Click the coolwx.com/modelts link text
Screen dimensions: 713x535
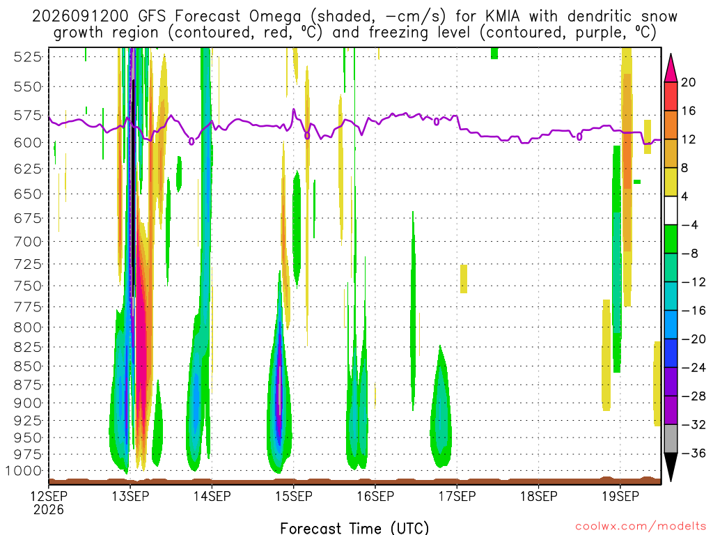641,527
